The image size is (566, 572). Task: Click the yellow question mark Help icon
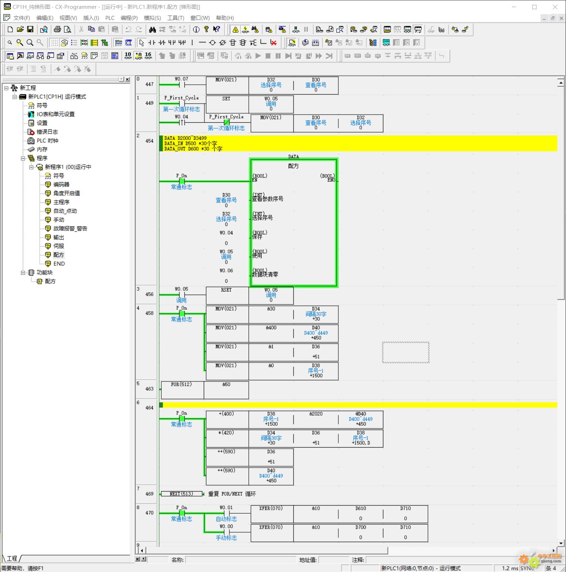(x=206, y=30)
